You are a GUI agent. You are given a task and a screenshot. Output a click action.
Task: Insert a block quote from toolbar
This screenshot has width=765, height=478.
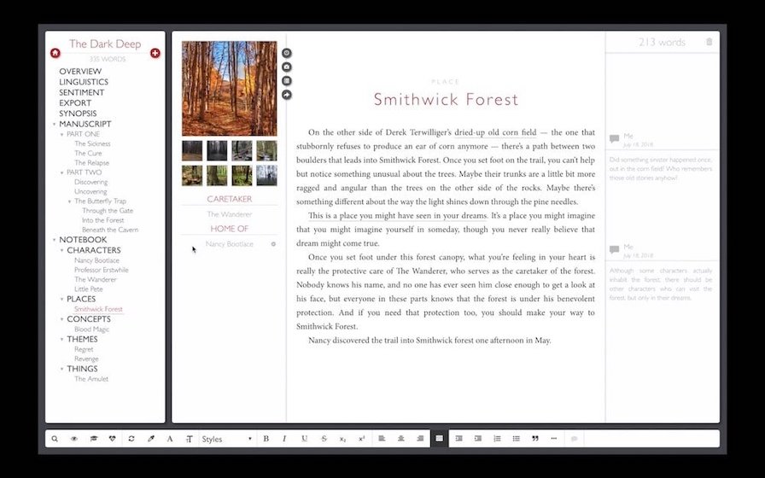[x=535, y=439]
